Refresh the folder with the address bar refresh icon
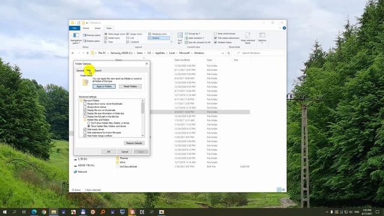Viewport: 384px width, 216px height. pos(229,53)
